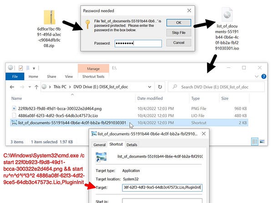Click the Password input field

(138, 43)
